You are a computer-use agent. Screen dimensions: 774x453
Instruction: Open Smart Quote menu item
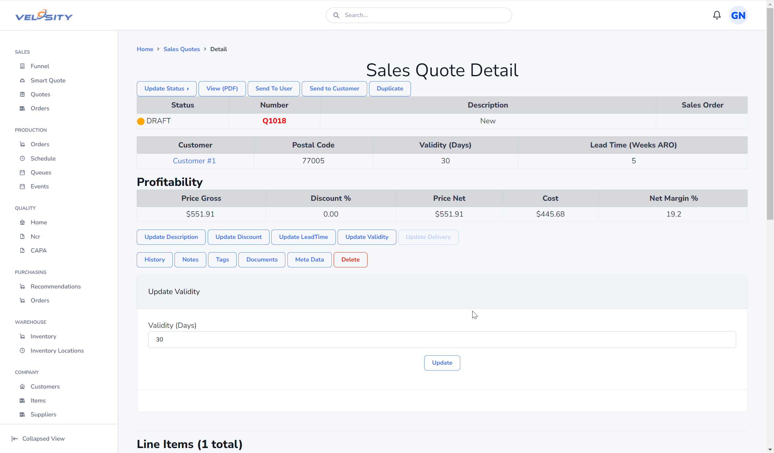pos(48,80)
